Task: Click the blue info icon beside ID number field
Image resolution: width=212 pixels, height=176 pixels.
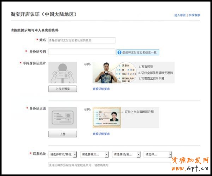Action: point(119,52)
